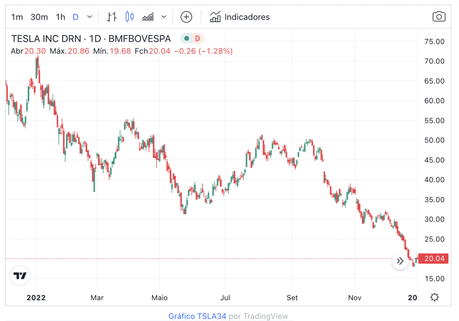
Task: Click the Máx. 20.86 high value
Action: pyautogui.click(x=69, y=51)
